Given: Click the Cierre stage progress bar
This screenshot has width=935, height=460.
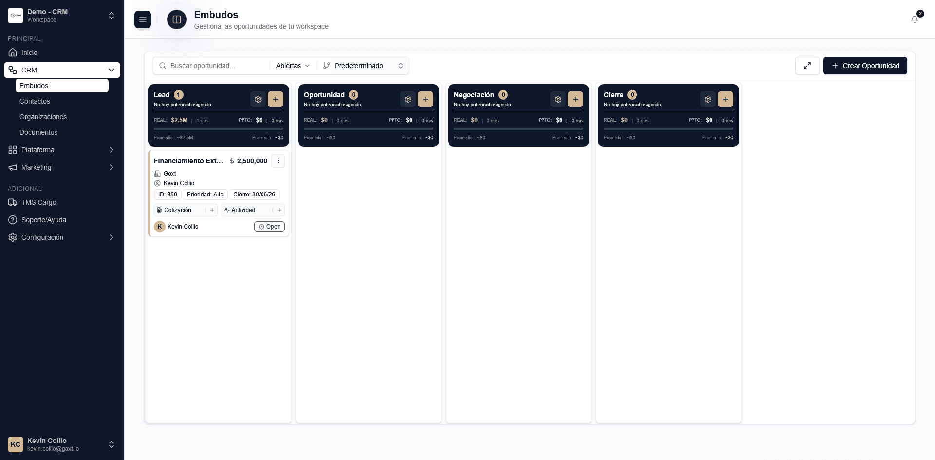Looking at the screenshot, I should [x=669, y=129].
